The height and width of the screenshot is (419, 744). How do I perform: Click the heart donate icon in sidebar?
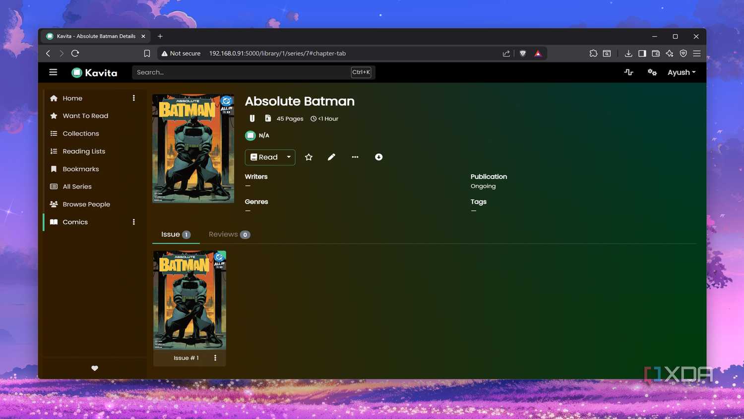tap(95, 368)
